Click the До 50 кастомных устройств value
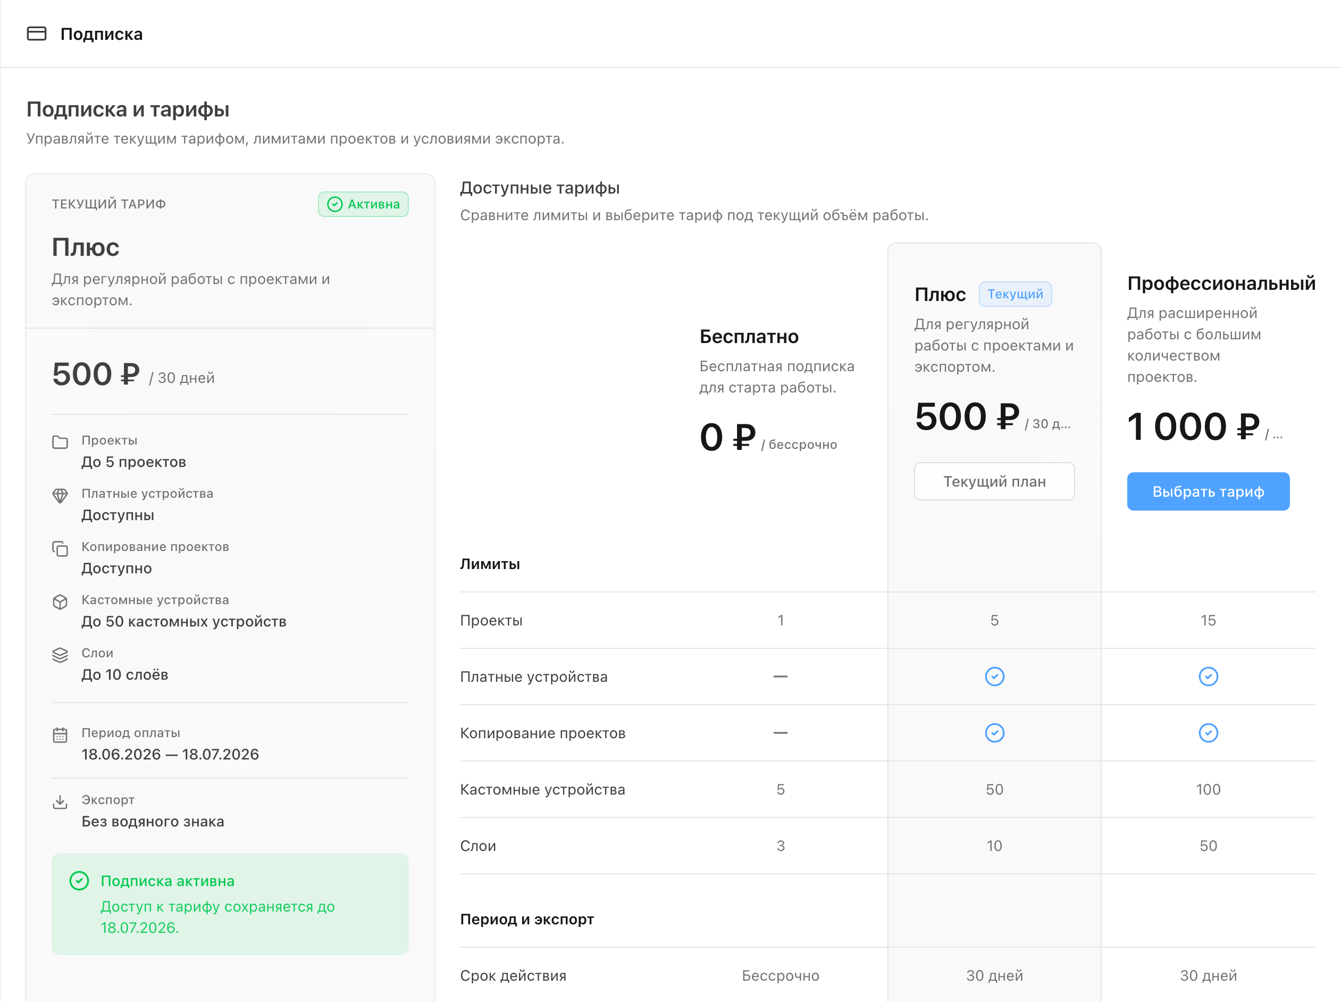Viewport: 1341px width, 1002px height. (x=183, y=622)
